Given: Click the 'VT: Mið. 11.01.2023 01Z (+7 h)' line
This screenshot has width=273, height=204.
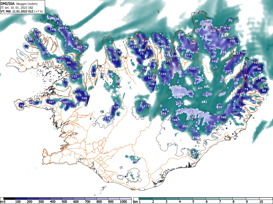Looking at the screenshot, I should tap(22, 12).
